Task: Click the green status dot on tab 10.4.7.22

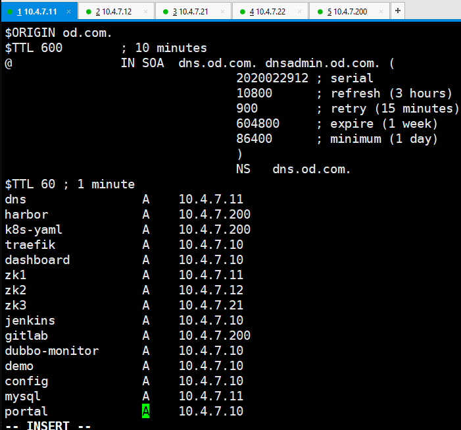Action: [x=242, y=12]
